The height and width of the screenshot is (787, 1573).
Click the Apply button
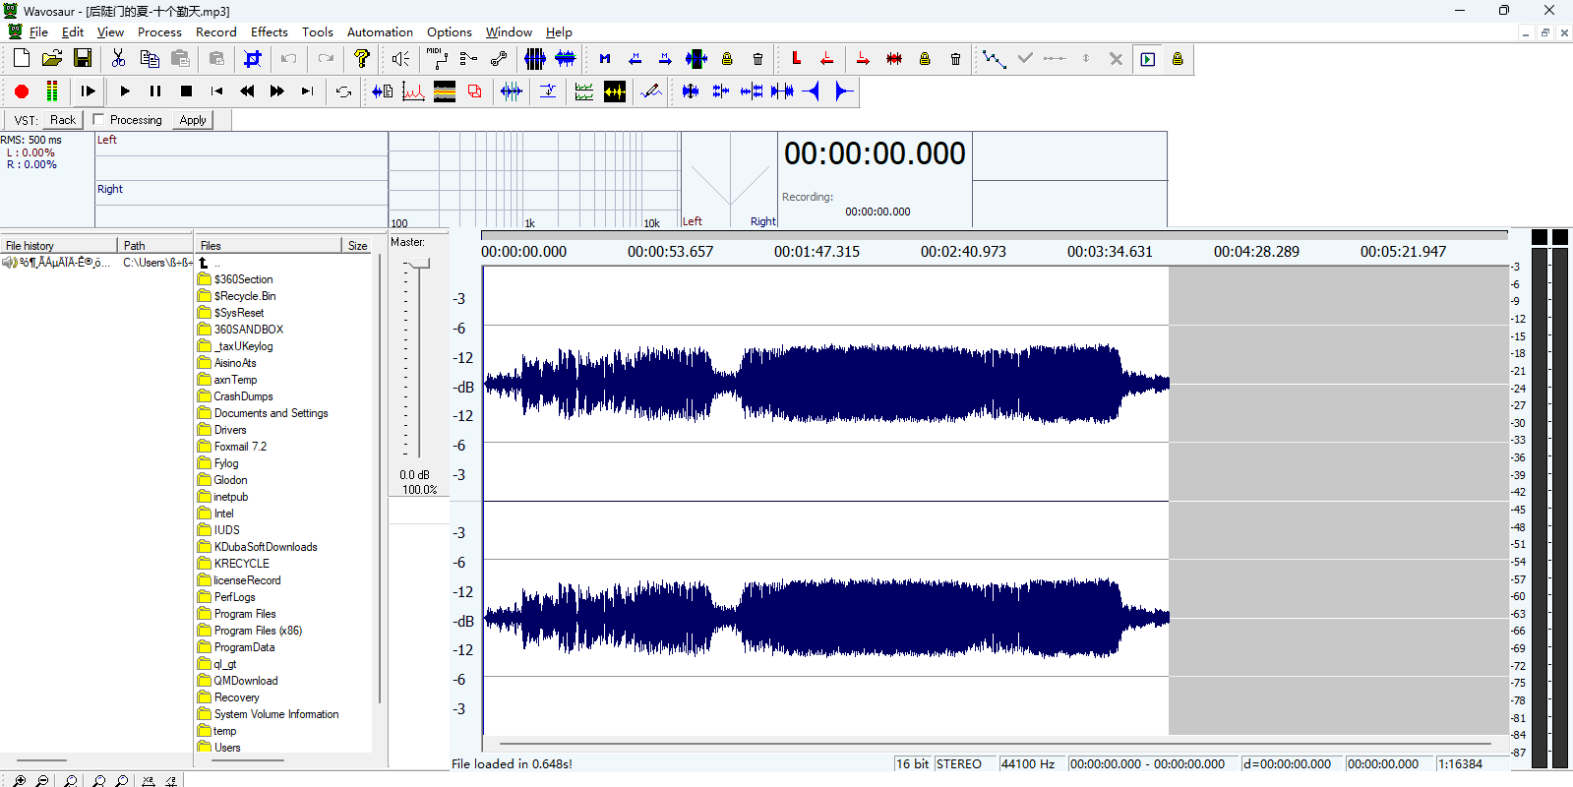click(x=193, y=120)
